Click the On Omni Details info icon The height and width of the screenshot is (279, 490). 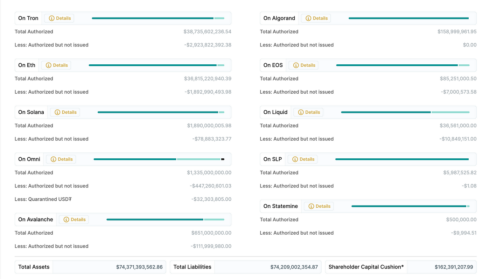(x=54, y=159)
